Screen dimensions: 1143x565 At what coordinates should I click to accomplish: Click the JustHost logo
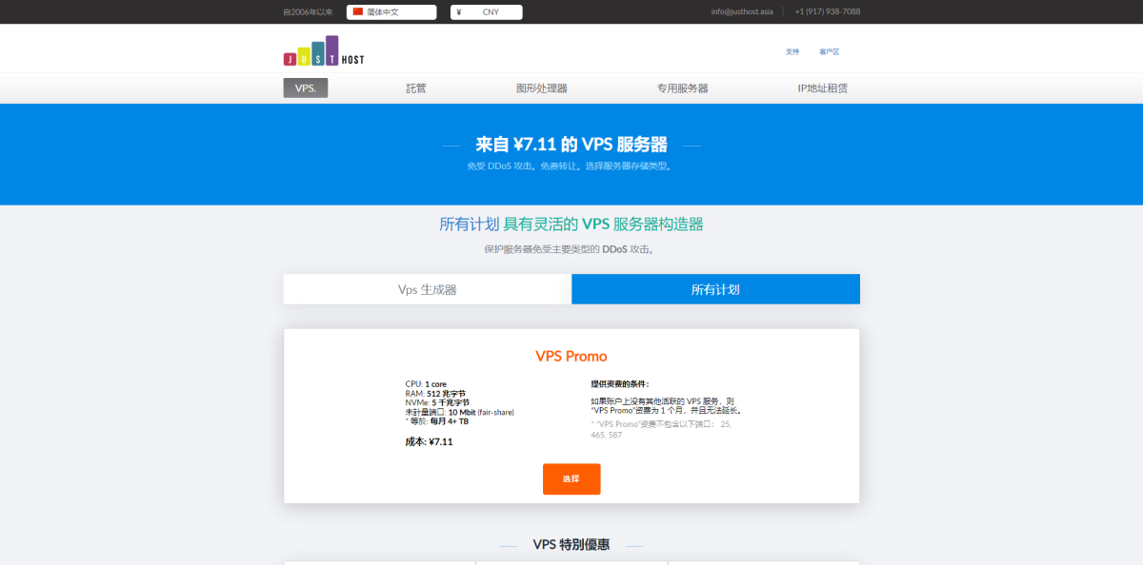click(x=323, y=51)
